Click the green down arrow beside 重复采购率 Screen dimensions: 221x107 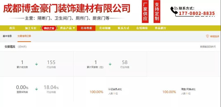pyautogui.click(x=36, y=89)
